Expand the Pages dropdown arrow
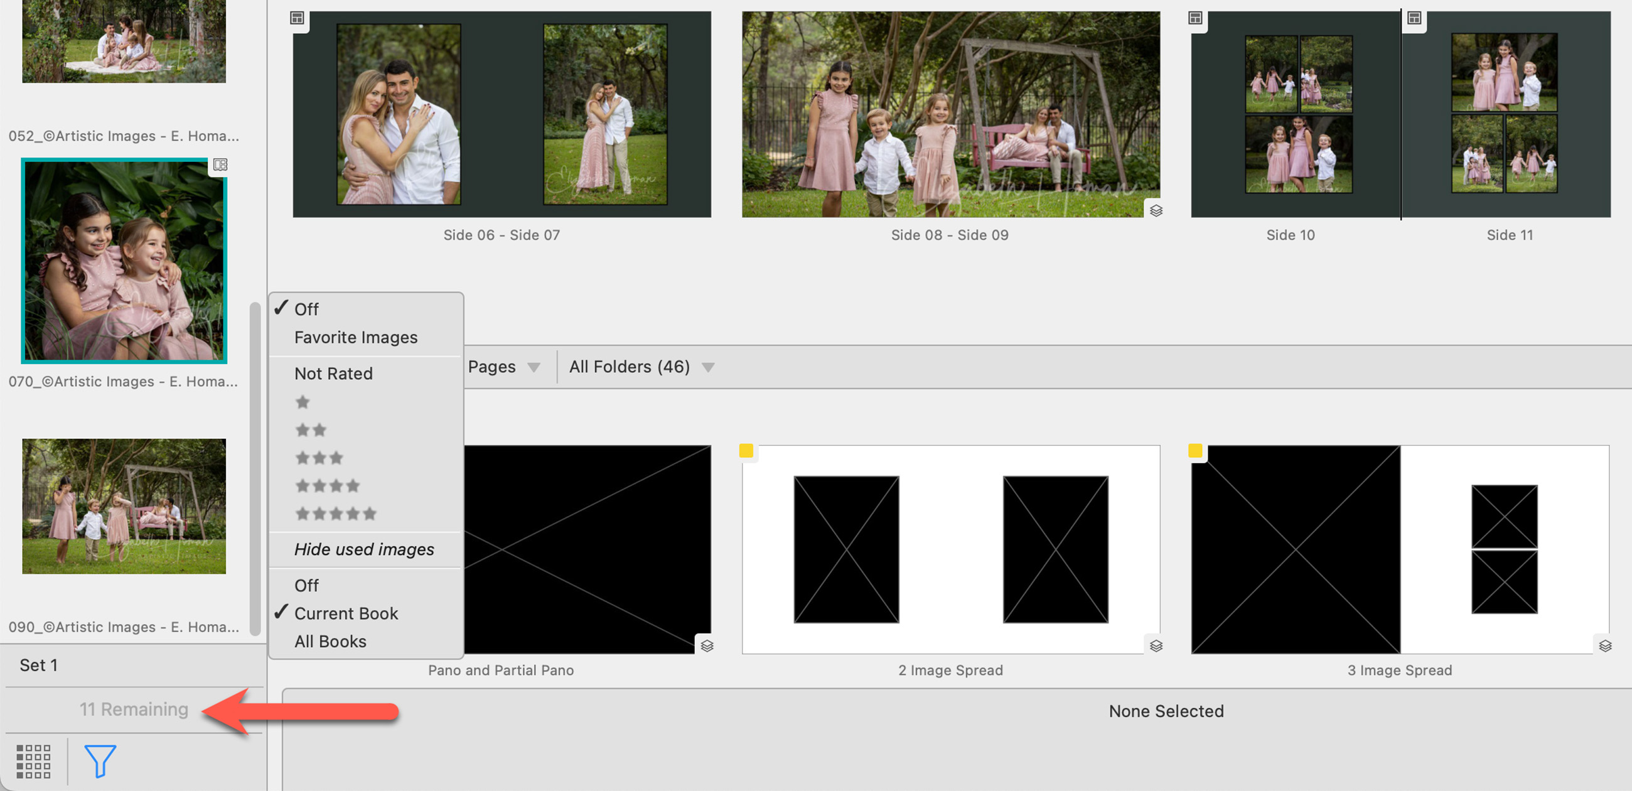The height and width of the screenshot is (791, 1632). tap(534, 367)
